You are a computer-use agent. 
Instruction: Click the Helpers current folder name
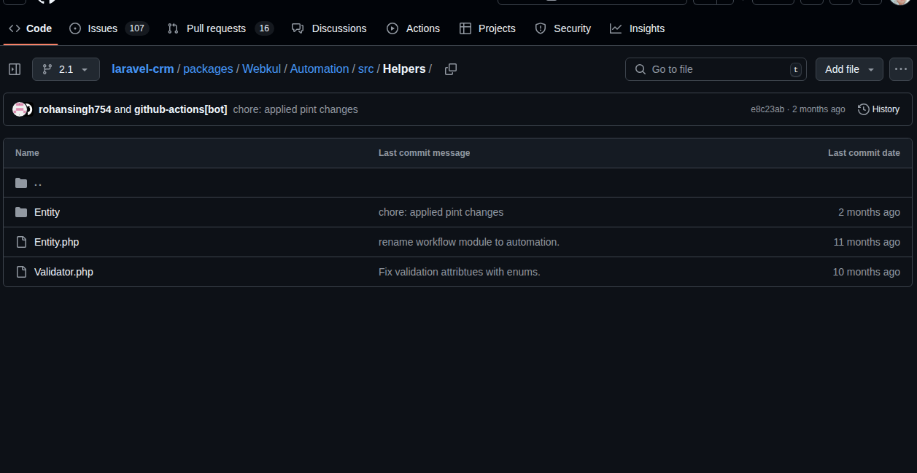[404, 69]
